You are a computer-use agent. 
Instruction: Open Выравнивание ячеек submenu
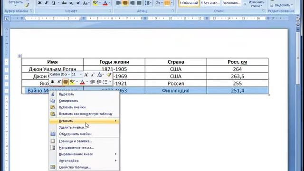pyautogui.click(x=85, y=154)
